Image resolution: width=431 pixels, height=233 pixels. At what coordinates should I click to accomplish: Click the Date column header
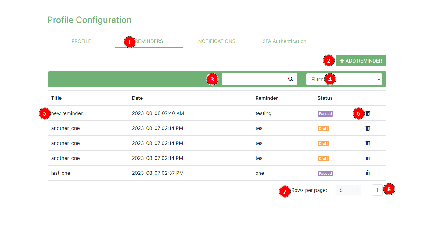137,98
